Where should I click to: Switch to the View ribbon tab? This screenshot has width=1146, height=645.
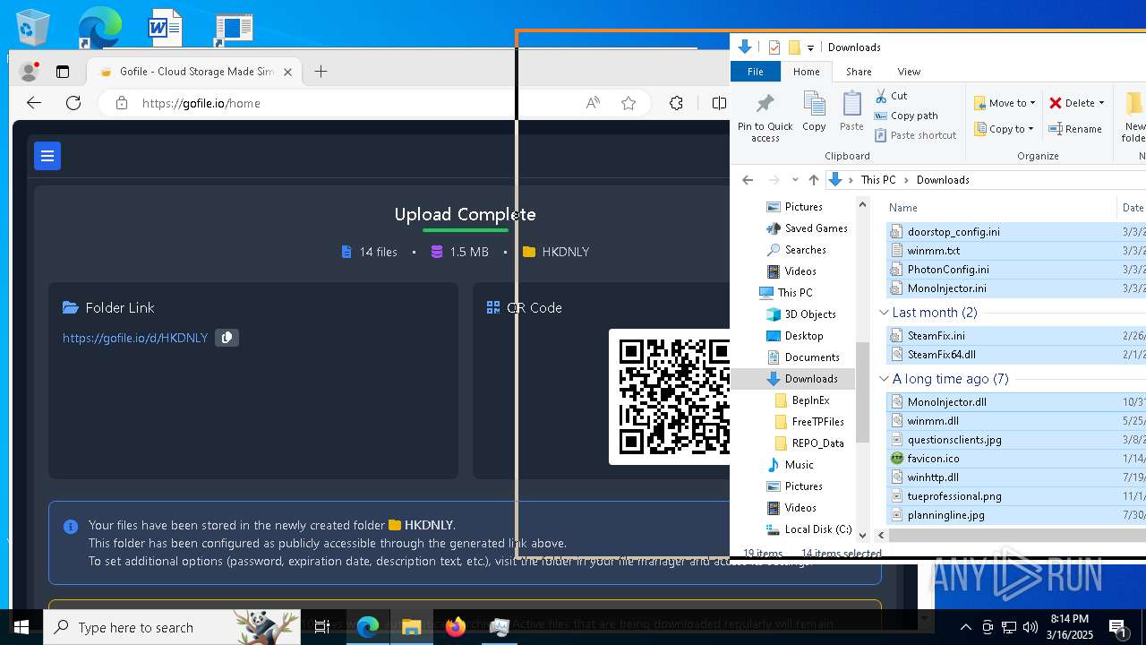[909, 72]
